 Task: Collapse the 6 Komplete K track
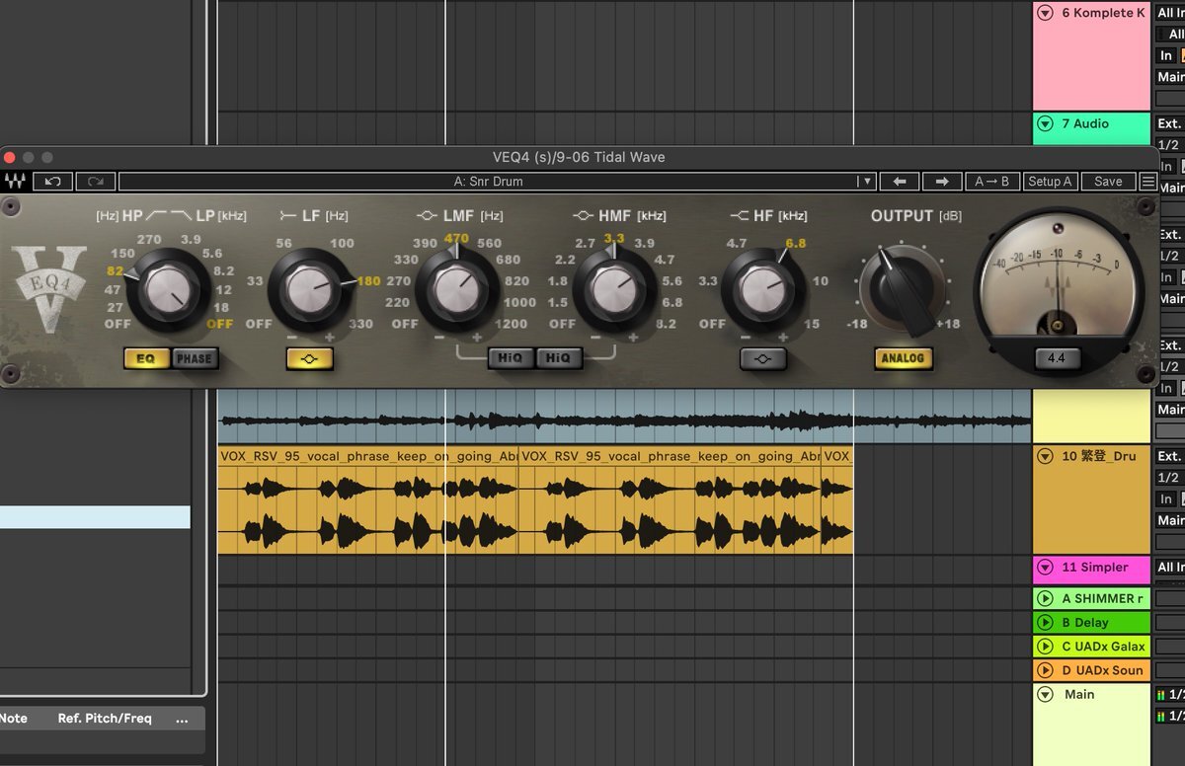[x=1046, y=13]
